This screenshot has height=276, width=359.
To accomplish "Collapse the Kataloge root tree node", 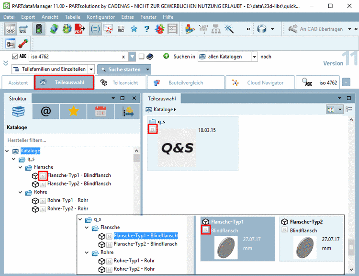I will click(7, 151).
